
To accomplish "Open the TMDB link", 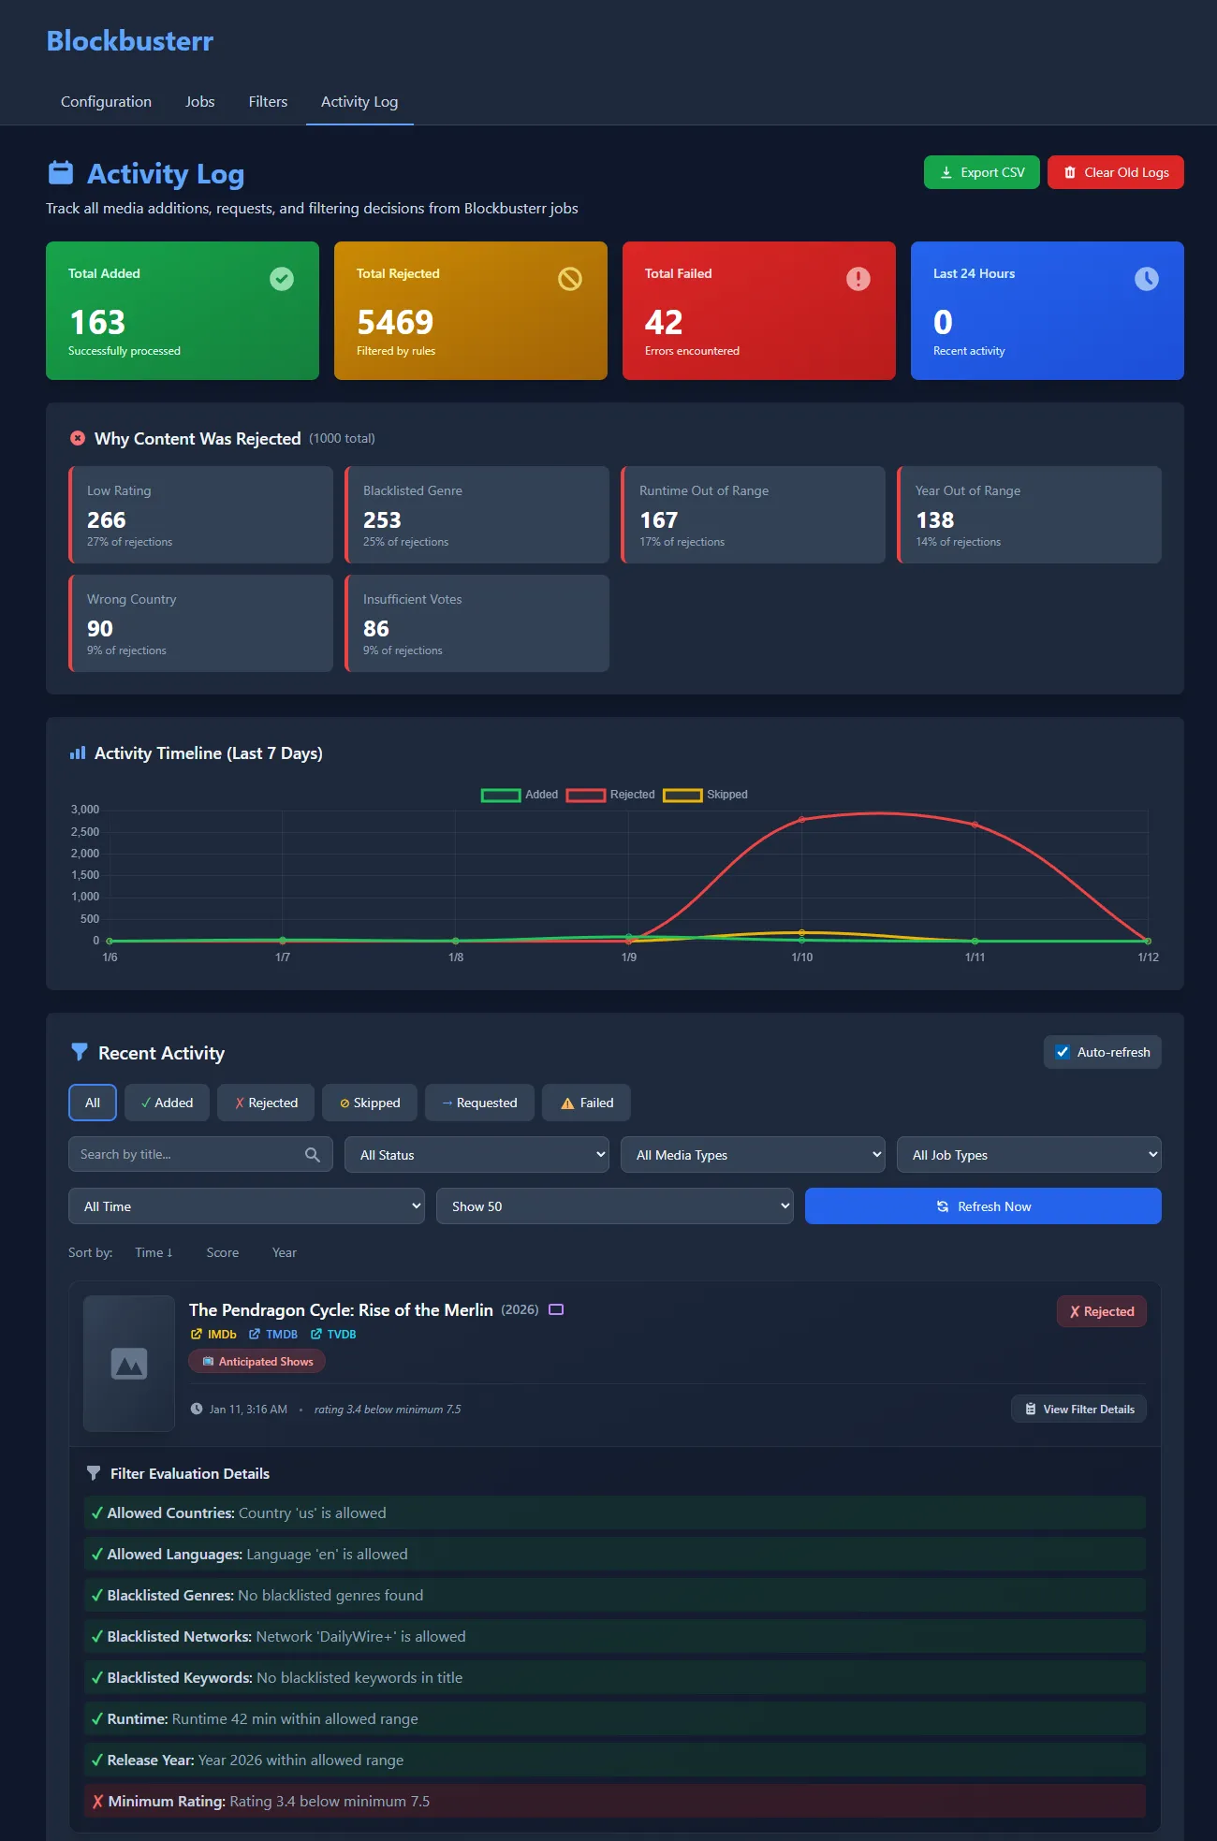I will [273, 1335].
